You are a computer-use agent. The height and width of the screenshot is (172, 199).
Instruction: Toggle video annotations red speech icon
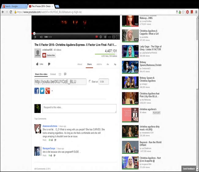click(x=96, y=37)
